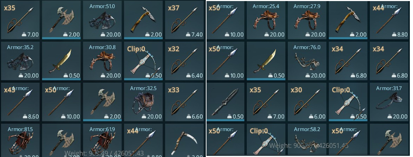The width and height of the screenshot is (413, 157).
Task: Click the x37 grappling arrow stack
Action: click(184, 20)
